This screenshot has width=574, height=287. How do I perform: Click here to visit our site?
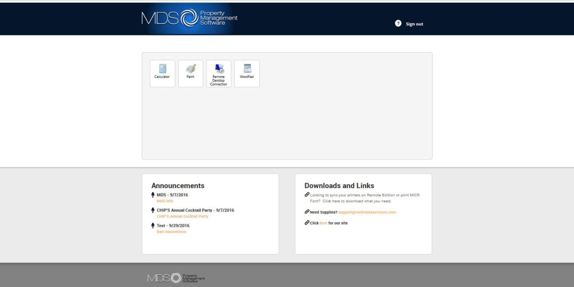coord(323,222)
